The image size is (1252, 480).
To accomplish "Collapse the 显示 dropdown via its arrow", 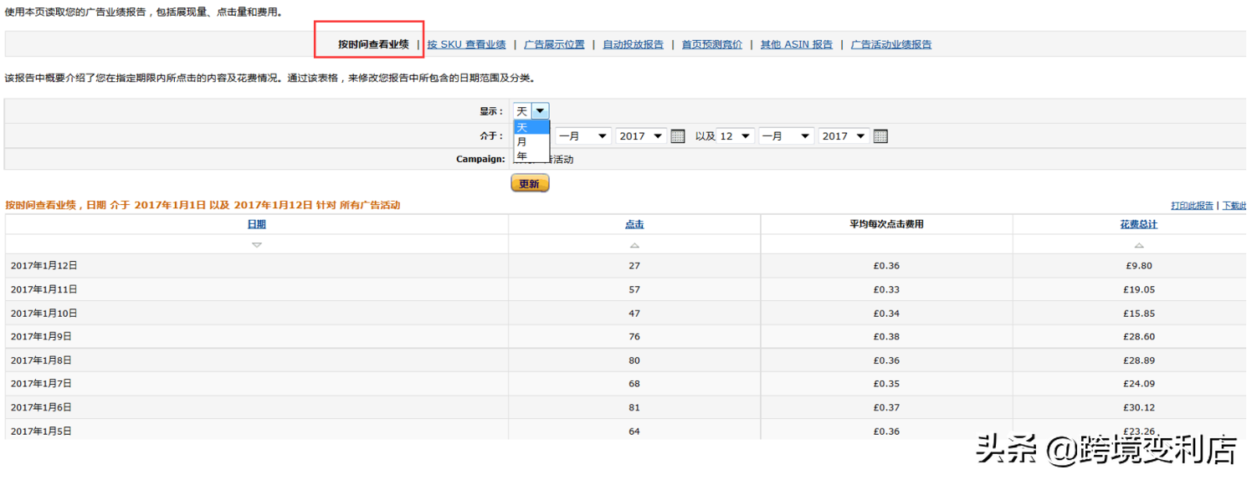I will (x=541, y=111).
